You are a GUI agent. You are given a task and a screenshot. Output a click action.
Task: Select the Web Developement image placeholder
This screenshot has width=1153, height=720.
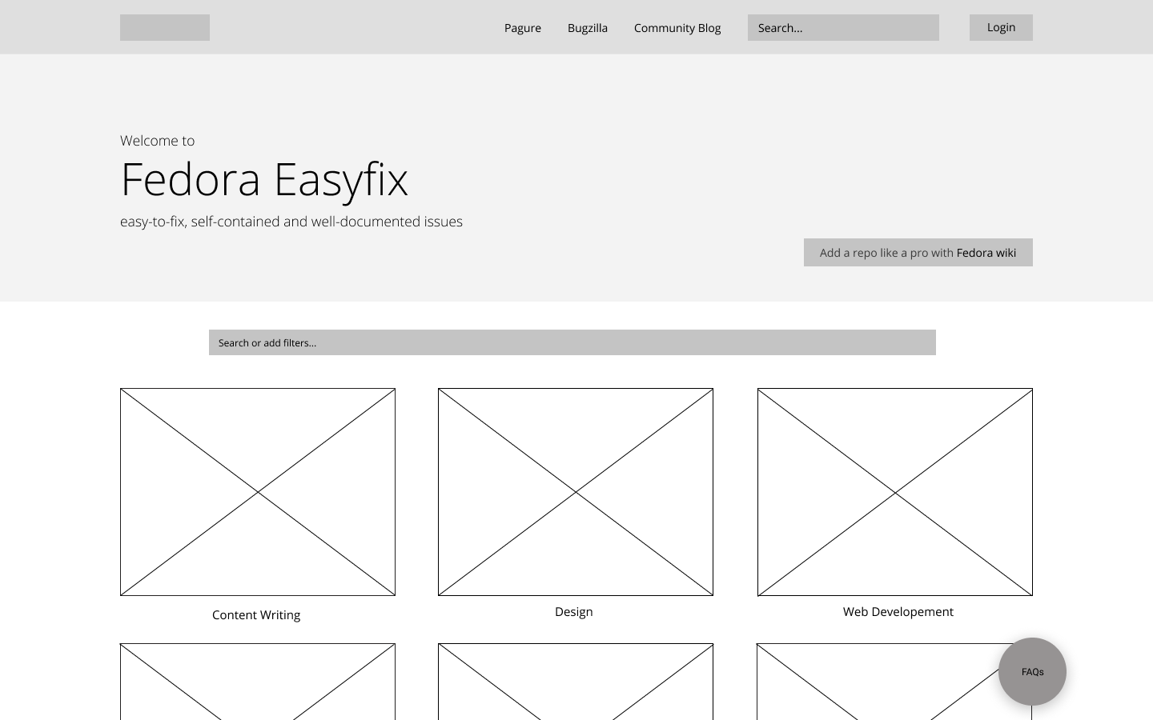895,492
